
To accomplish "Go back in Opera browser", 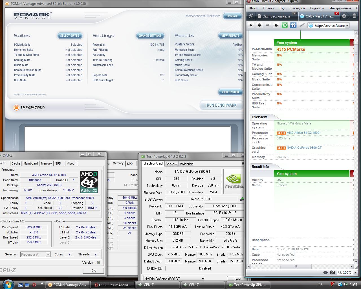I will 259,25.
